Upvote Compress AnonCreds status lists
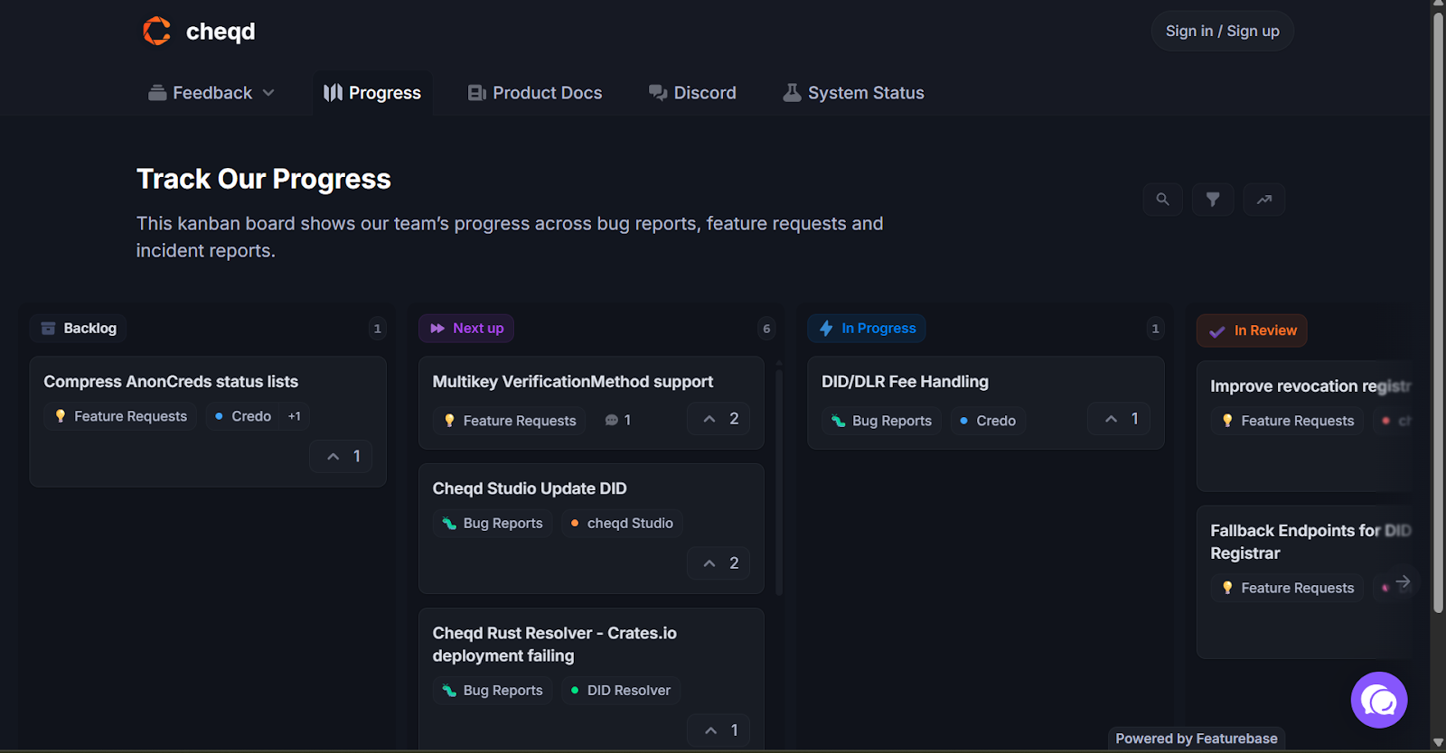 coord(343,457)
